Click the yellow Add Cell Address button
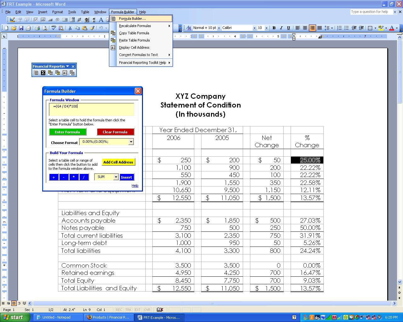 [118, 162]
